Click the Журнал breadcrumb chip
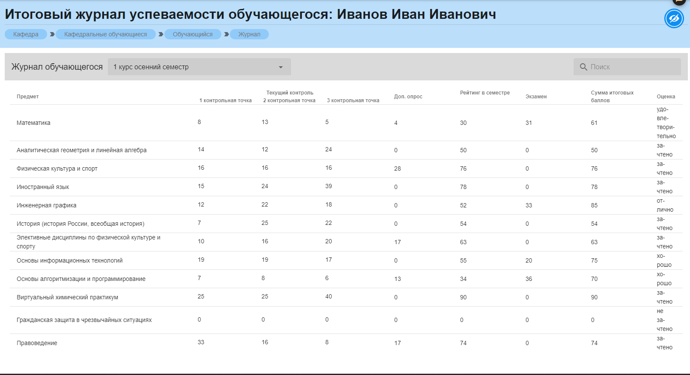The image size is (690, 375). point(249,34)
